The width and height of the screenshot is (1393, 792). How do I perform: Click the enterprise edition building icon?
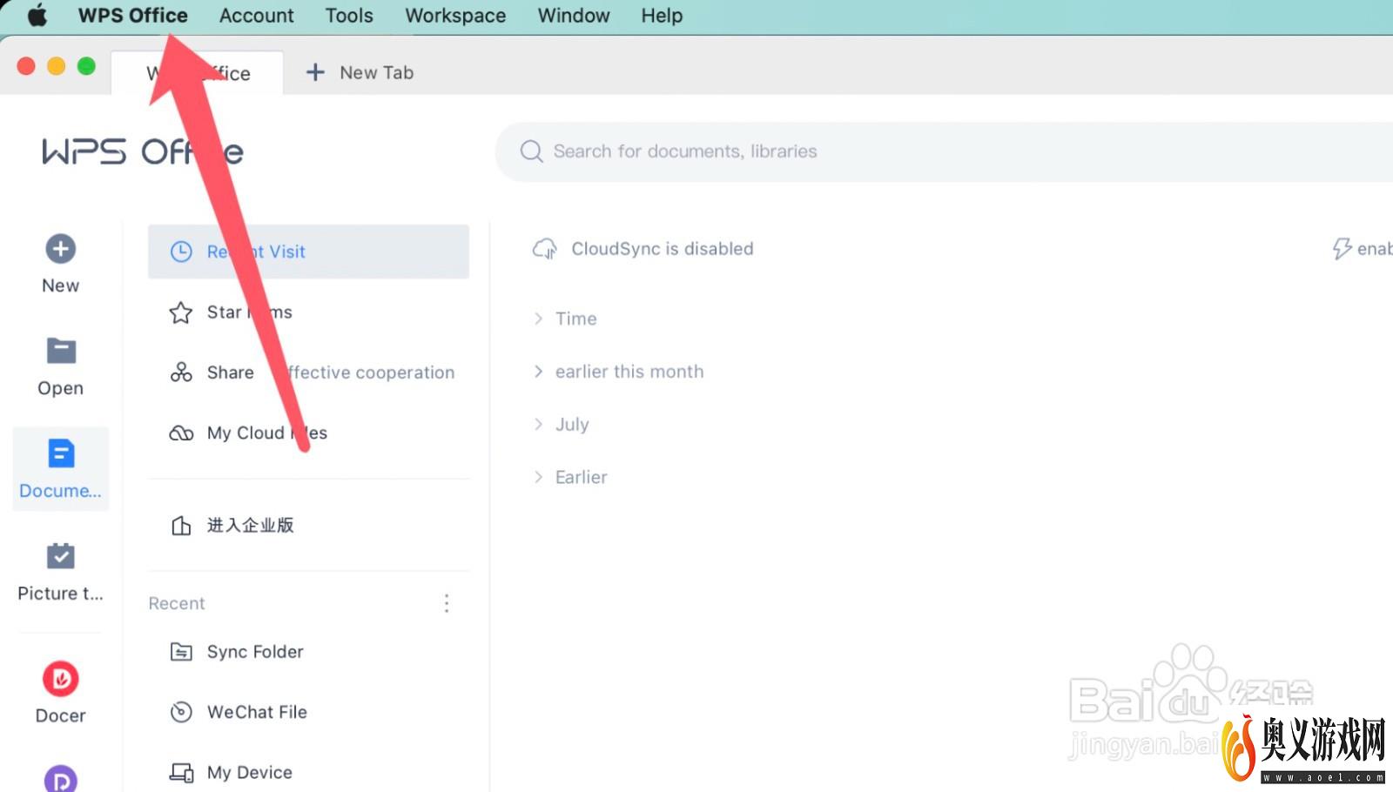(181, 526)
